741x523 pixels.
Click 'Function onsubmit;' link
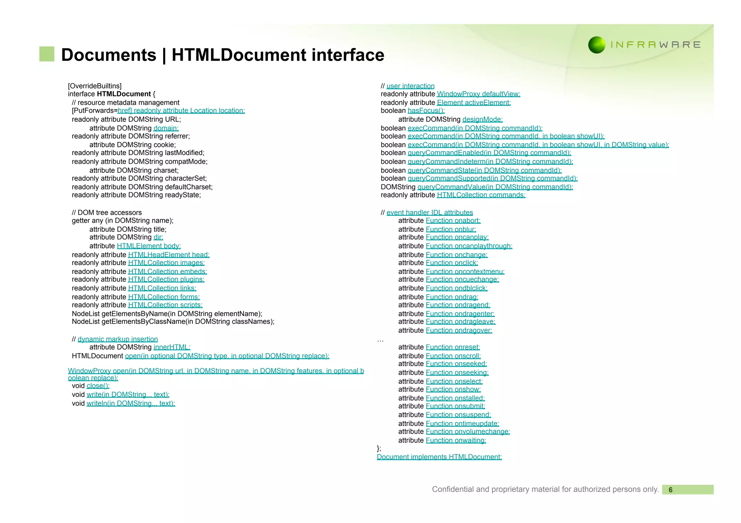coord(456,406)
